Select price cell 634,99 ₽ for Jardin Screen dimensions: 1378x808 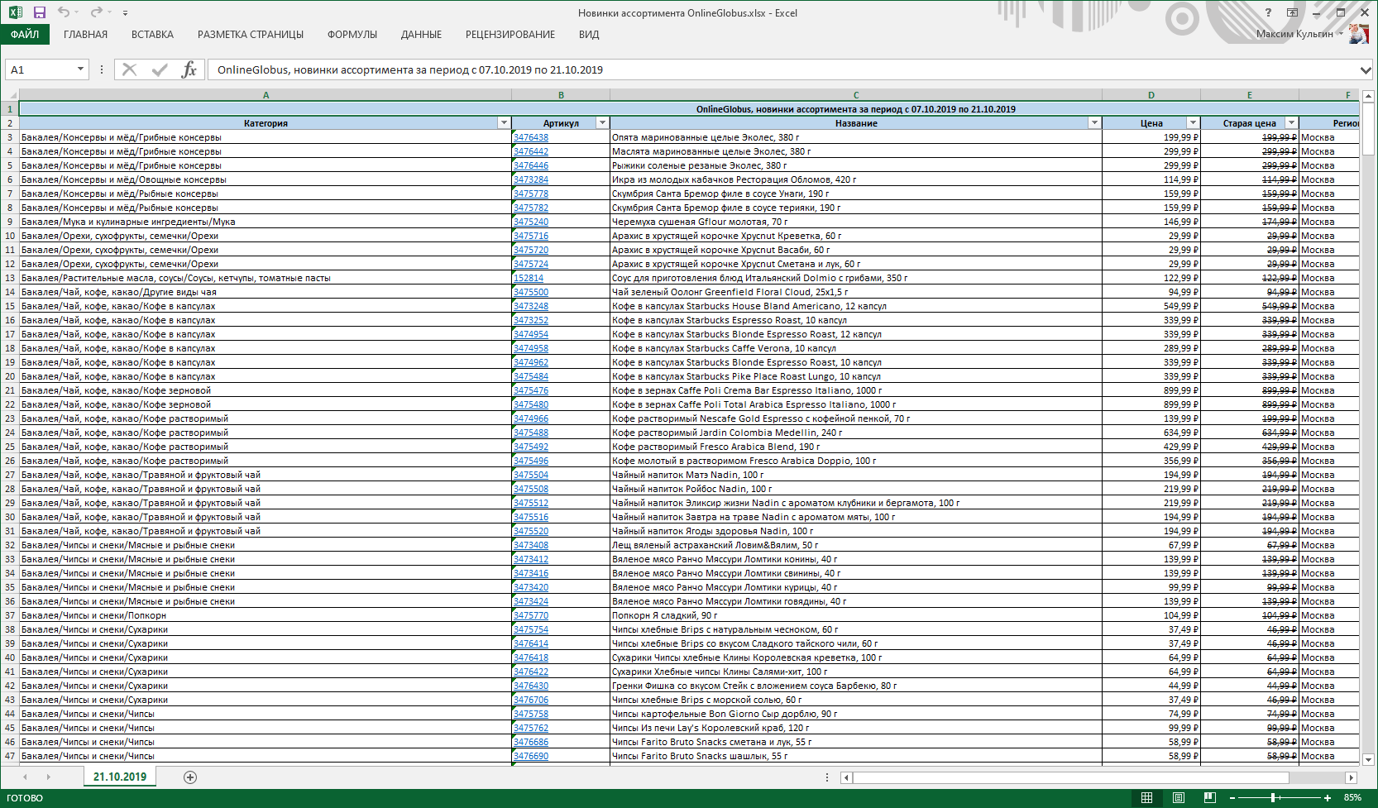click(1151, 433)
